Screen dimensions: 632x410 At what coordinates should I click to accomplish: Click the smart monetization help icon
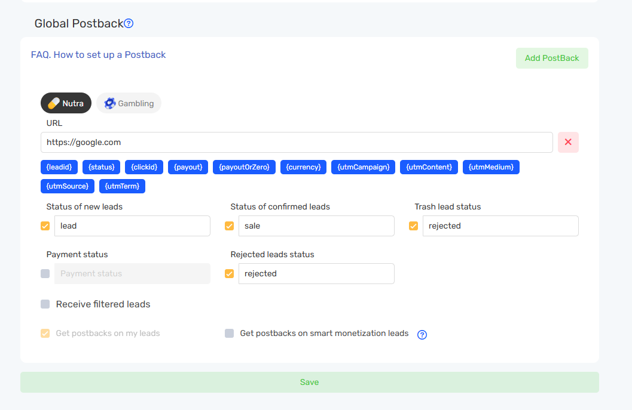(x=422, y=334)
